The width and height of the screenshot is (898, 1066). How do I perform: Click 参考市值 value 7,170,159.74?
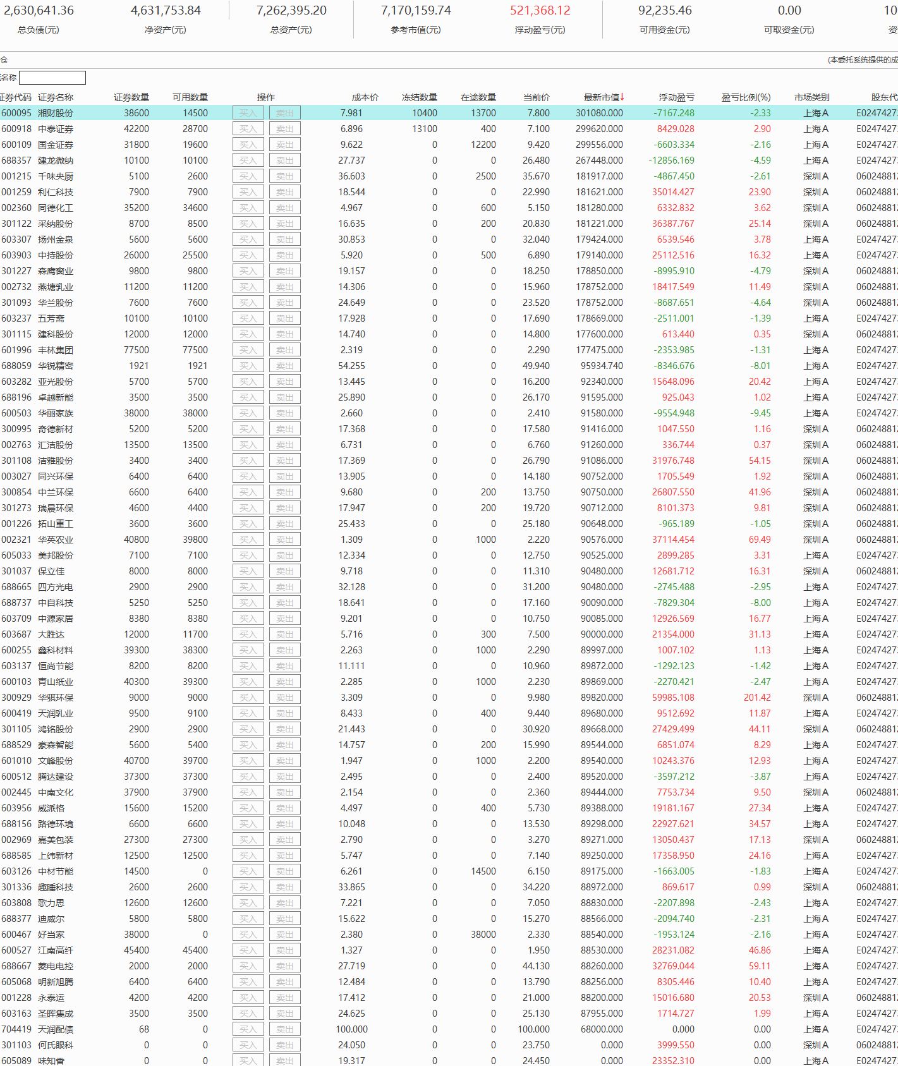pyautogui.click(x=416, y=11)
